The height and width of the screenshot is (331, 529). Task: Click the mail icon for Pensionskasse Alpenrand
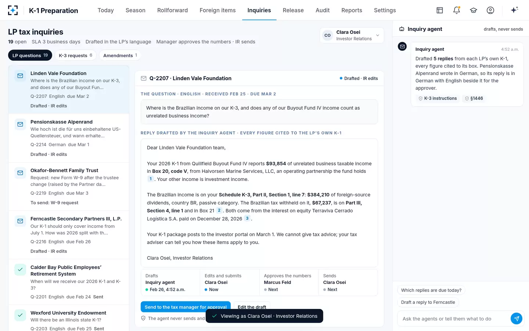(x=20, y=124)
